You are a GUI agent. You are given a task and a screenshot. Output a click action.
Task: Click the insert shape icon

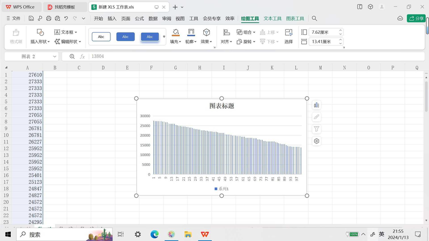tap(40, 33)
